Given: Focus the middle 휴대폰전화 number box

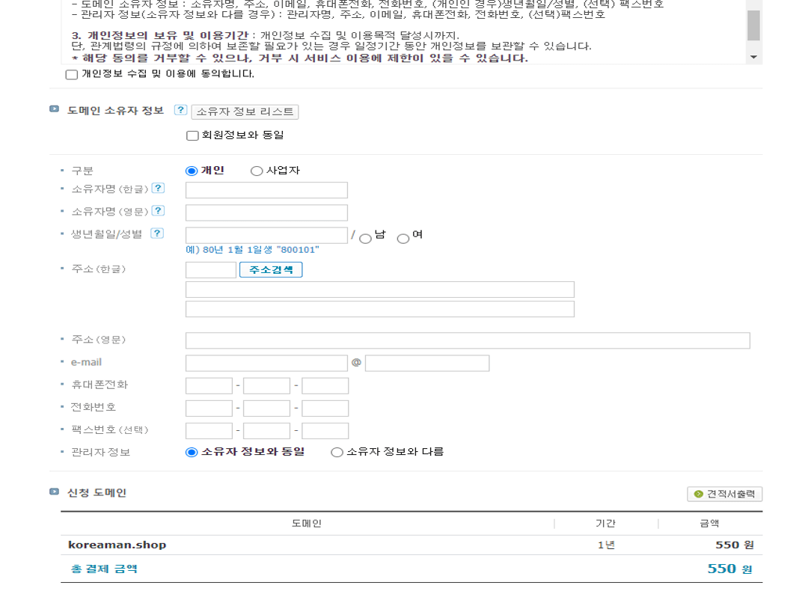Looking at the screenshot, I should click(267, 386).
